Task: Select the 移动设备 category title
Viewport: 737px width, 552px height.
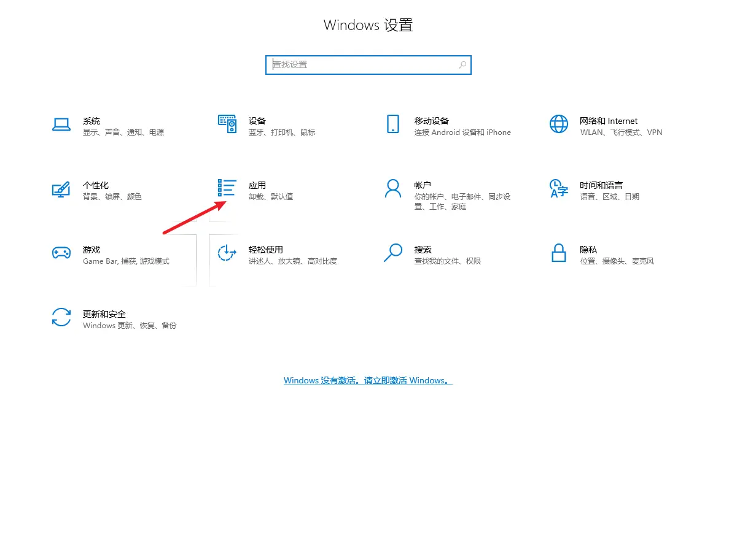Action: [432, 121]
